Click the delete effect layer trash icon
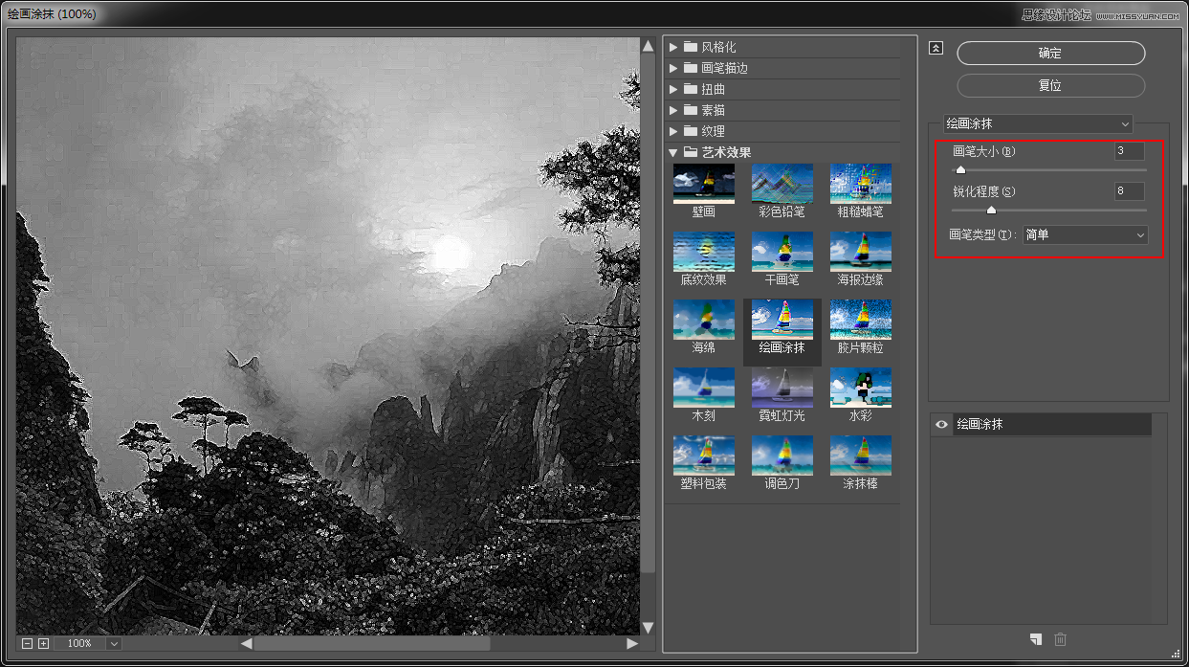 [1060, 639]
